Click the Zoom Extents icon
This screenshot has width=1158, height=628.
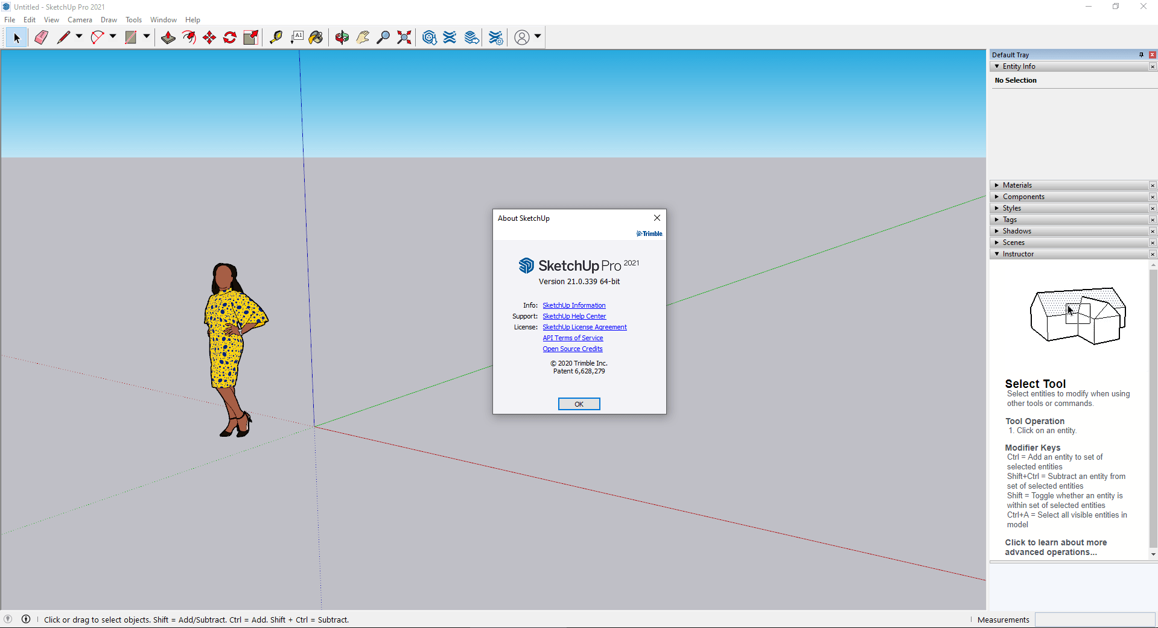tap(404, 37)
